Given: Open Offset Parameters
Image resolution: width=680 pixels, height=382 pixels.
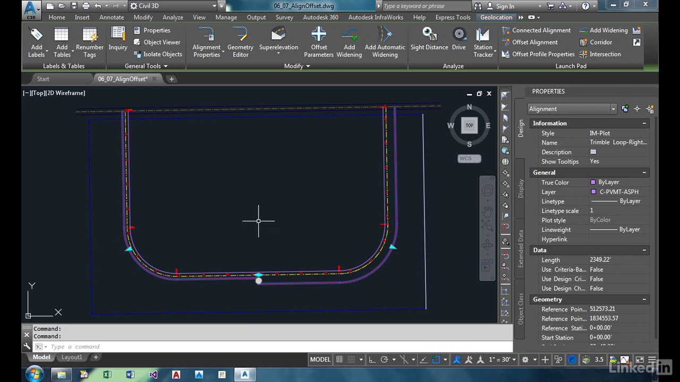Looking at the screenshot, I should point(319,42).
